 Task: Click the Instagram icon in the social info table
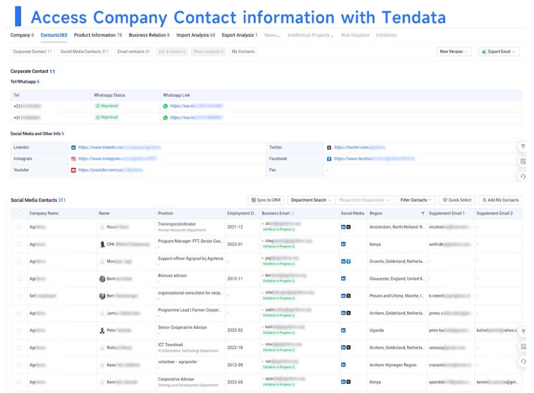pyautogui.click(x=73, y=159)
